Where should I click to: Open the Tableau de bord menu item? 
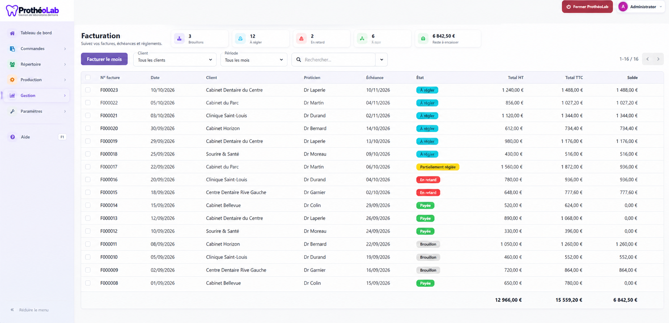[x=36, y=33]
